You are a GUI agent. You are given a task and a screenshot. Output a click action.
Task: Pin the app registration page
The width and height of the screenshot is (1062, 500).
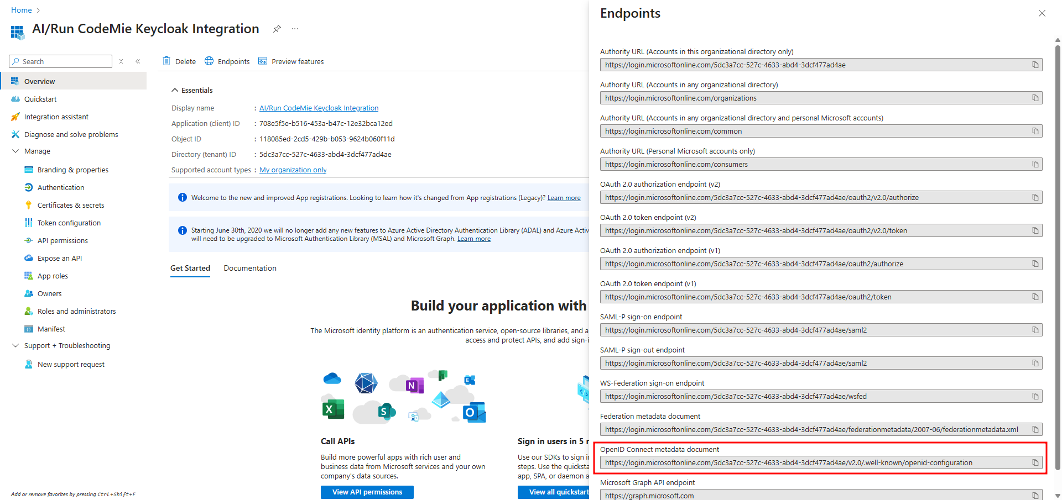tap(277, 29)
